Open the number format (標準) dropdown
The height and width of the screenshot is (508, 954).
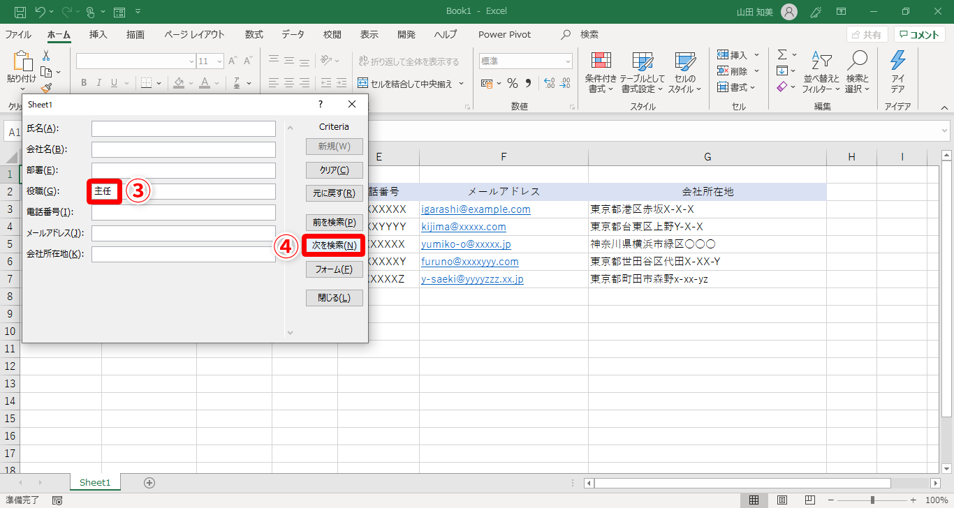click(566, 61)
